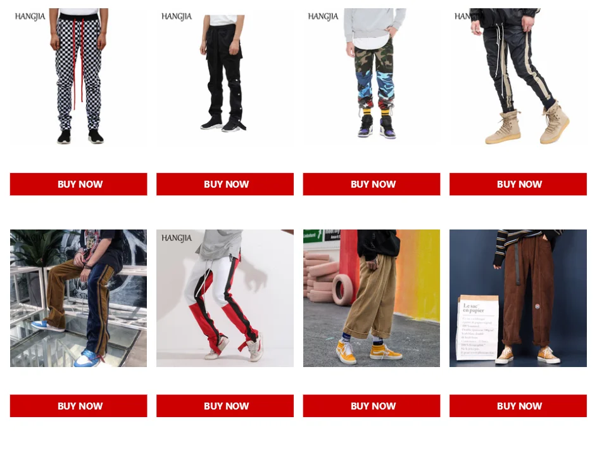Viewport: 597px width, 452px height.
Task: Click HANGJIA logo on red track pants
Action: click(177, 238)
